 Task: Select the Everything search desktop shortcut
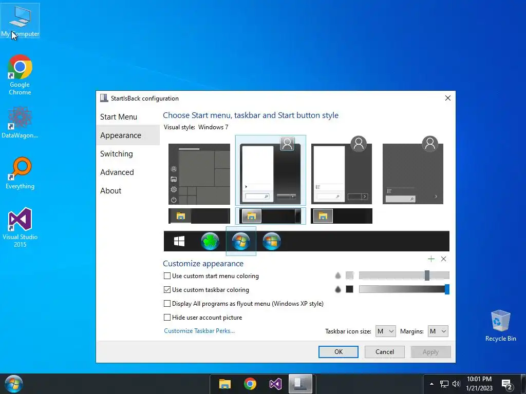20,173
